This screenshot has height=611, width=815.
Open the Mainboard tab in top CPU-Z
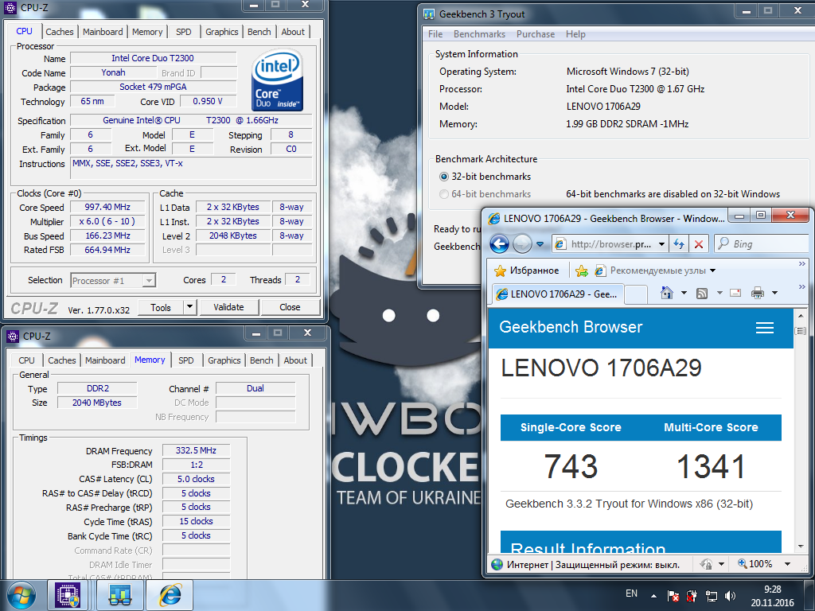(x=103, y=32)
